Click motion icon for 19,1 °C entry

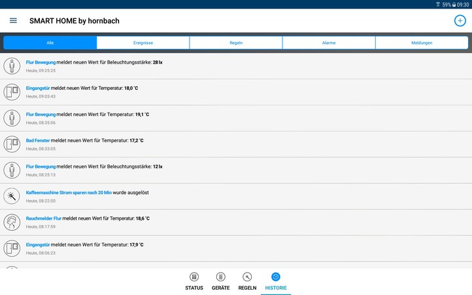[12, 118]
